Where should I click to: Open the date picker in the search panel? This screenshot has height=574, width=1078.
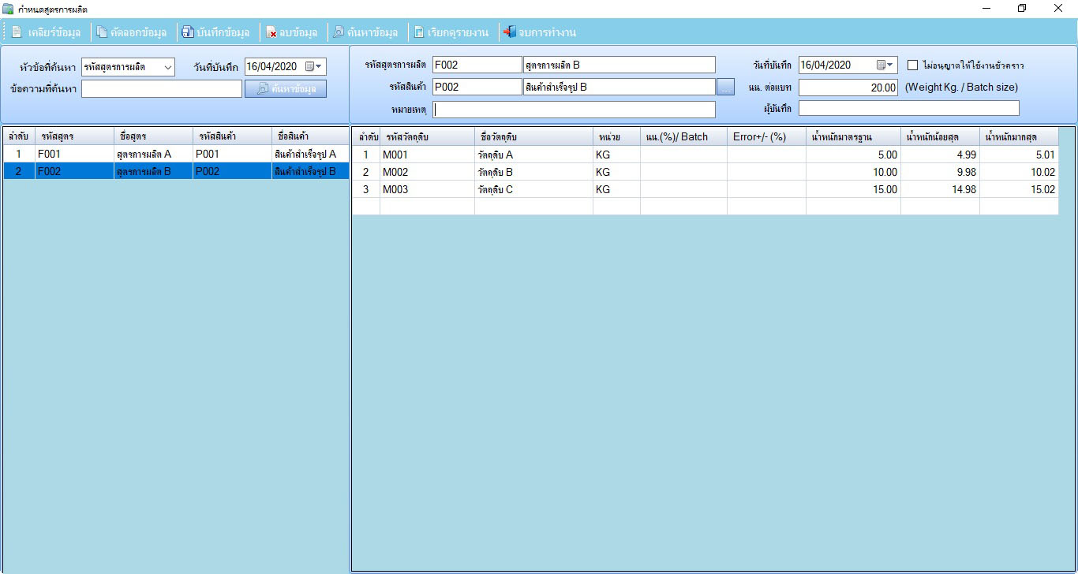(314, 67)
